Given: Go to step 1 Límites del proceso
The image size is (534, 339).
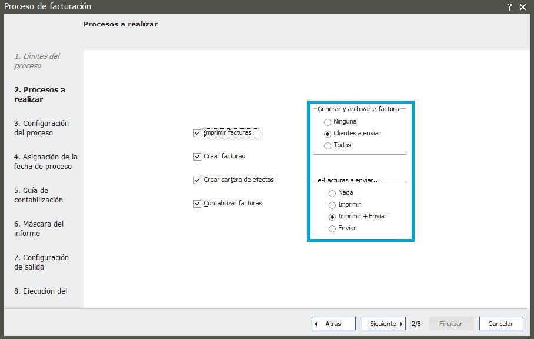Looking at the screenshot, I should (x=36, y=61).
